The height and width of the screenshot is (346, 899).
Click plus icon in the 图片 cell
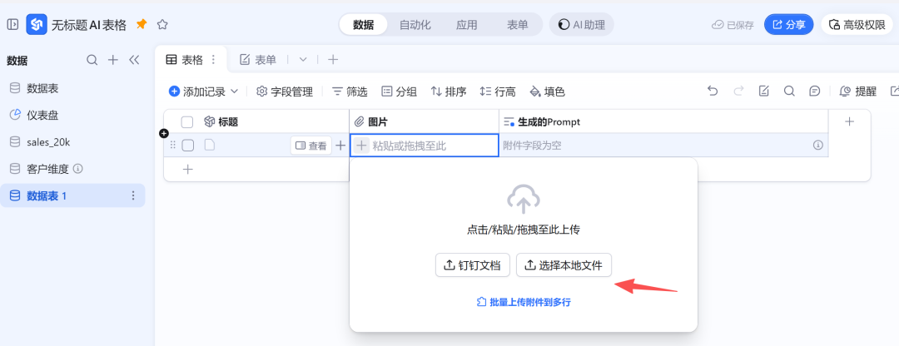[x=361, y=146]
